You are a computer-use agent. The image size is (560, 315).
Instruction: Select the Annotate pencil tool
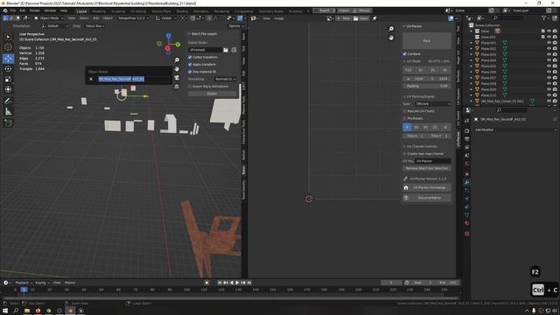(8, 101)
